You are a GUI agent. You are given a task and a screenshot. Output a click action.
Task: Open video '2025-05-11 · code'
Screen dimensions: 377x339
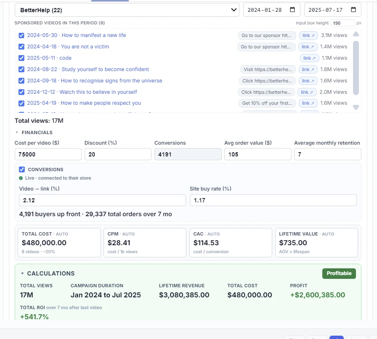pos(49,58)
